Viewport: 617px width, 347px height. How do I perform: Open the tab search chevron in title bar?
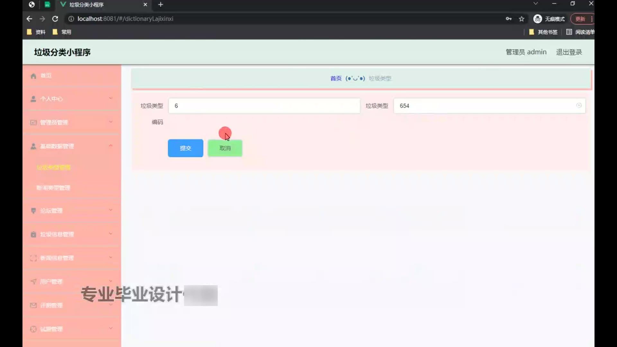535,4
